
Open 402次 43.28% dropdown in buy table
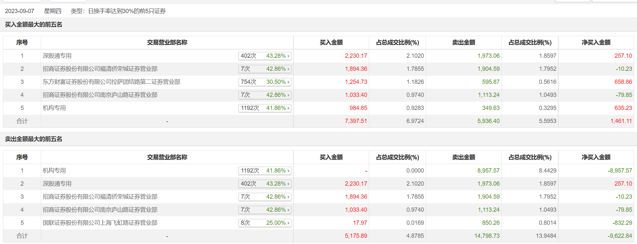[x=288, y=56]
